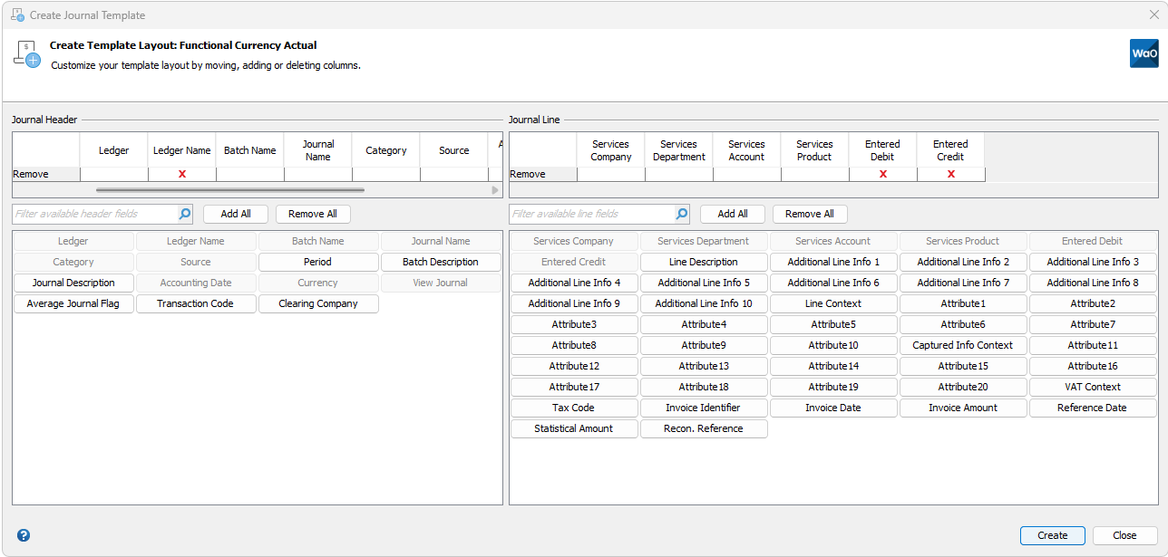
Task: Click the blue help question mark icon
Action: coord(24,535)
